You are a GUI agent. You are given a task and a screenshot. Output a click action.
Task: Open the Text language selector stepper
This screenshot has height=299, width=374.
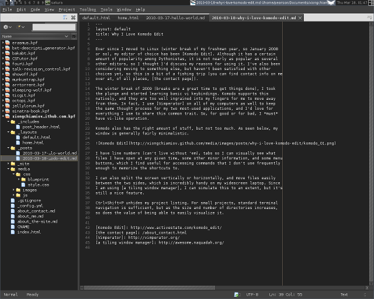pyautogui.click(x=365, y=295)
